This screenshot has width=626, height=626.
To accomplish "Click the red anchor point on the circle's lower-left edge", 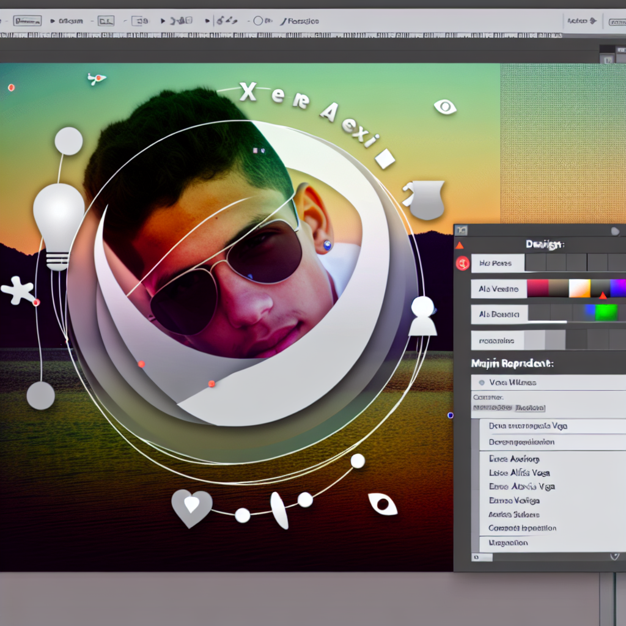I will 141,364.
